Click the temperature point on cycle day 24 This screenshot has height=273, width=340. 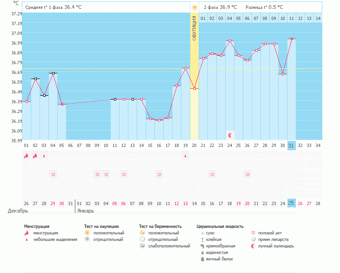(230, 41)
